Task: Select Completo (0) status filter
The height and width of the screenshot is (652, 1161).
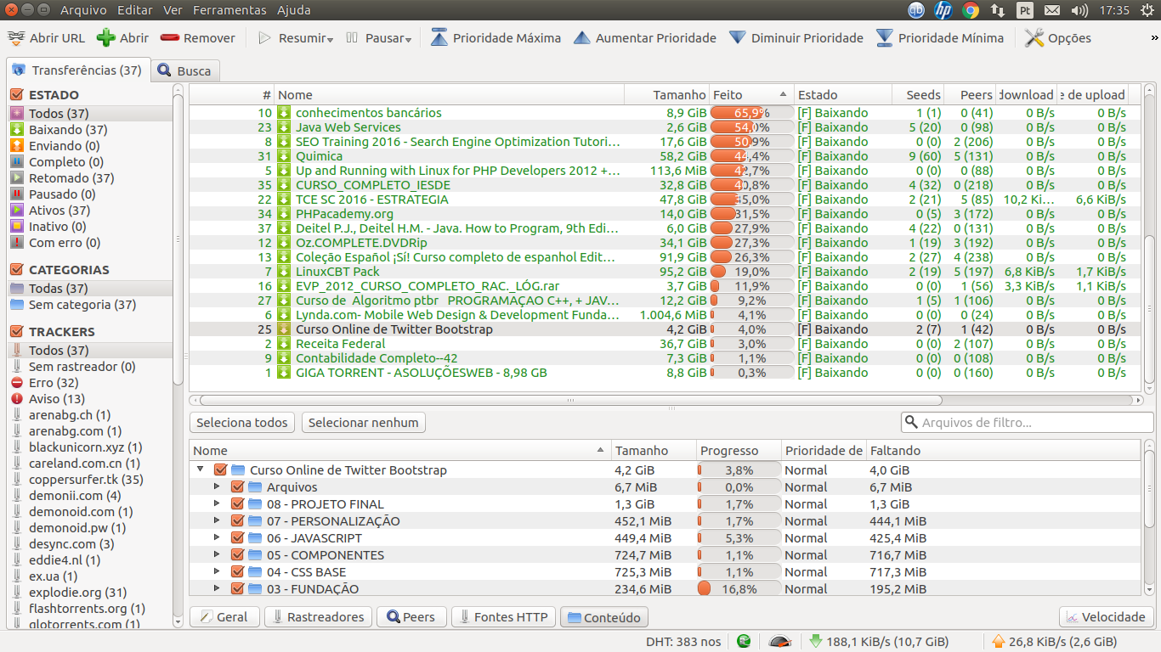Action: click(66, 162)
